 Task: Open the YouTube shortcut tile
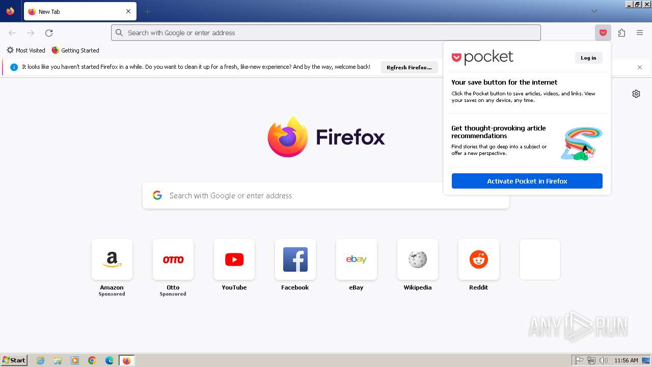point(234,259)
